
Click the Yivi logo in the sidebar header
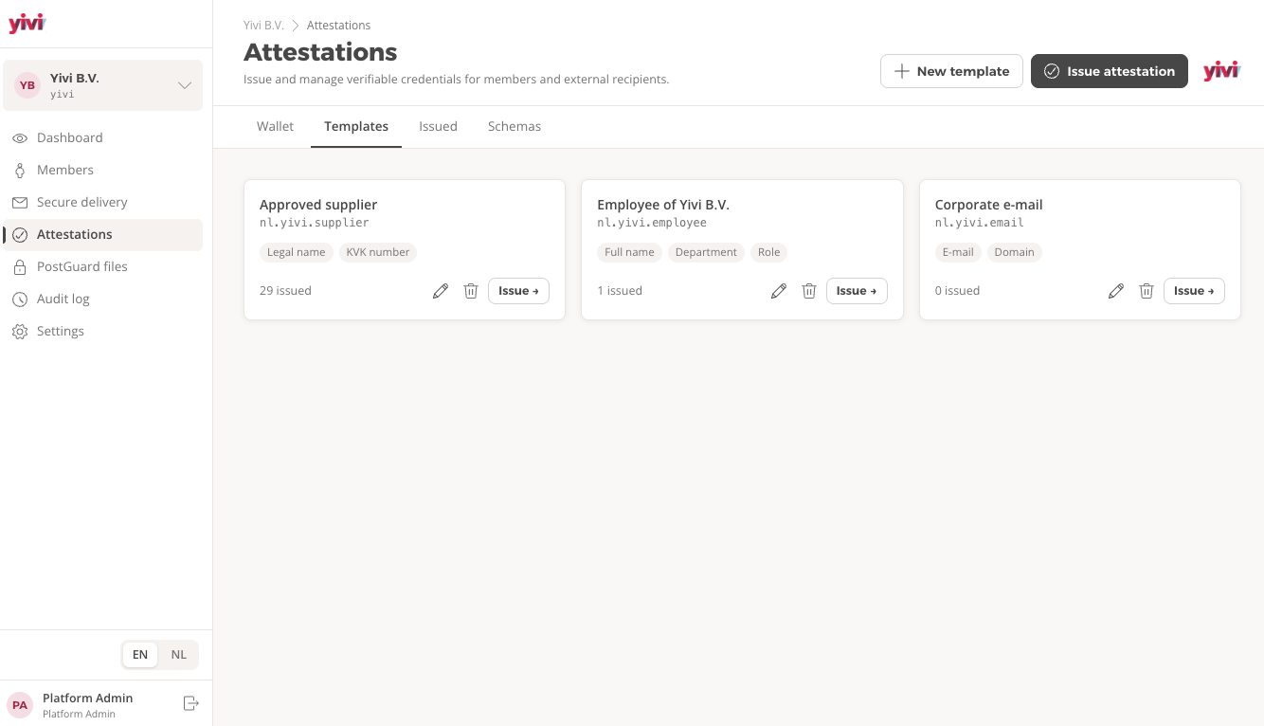click(x=27, y=24)
